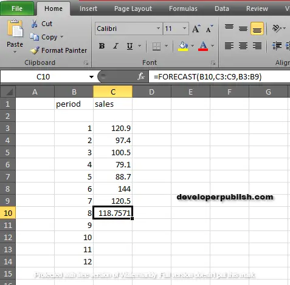Expand the Name Box dropdown arrow
The width and height of the screenshot is (290, 285).
[91, 77]
